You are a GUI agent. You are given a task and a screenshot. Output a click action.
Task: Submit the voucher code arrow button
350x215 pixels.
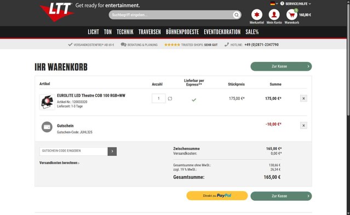pyautogui.click(x=112, y=151)
